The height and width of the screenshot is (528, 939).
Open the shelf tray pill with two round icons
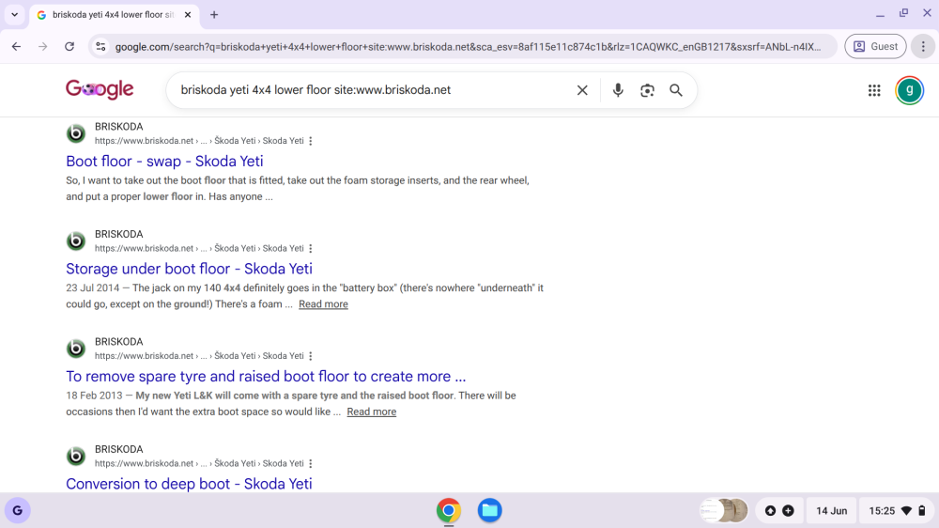point(779,511)
